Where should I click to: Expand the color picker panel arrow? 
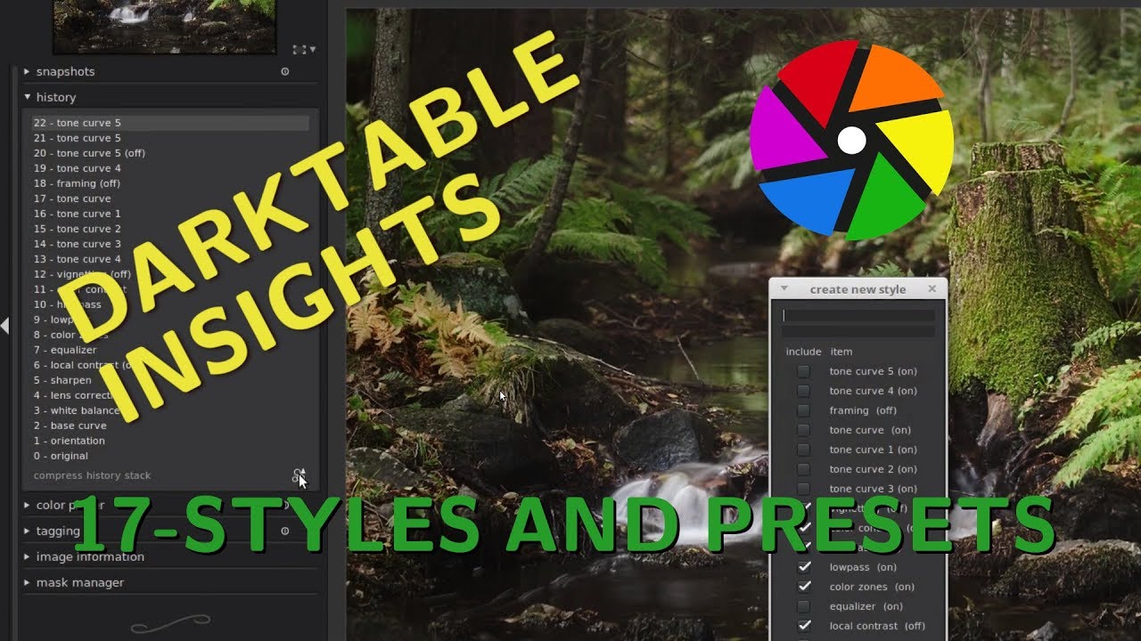pos(27,505)
